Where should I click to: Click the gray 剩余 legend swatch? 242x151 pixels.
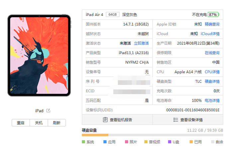pos(213,142)
